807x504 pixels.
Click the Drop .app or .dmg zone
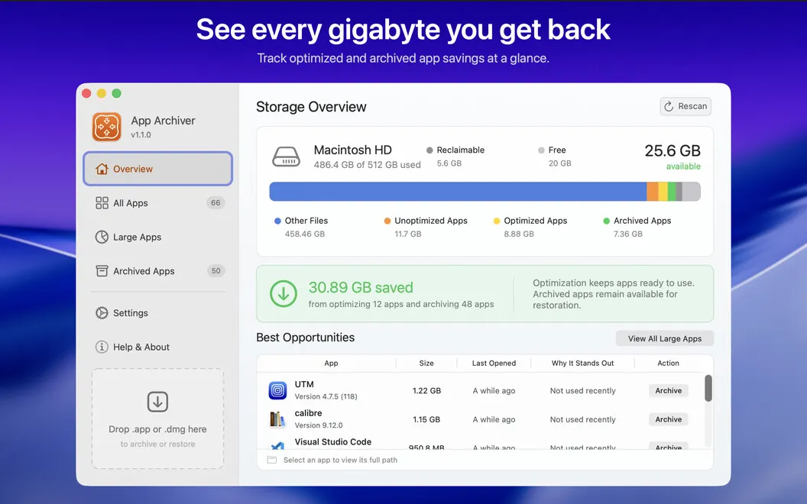coord(157,418)
